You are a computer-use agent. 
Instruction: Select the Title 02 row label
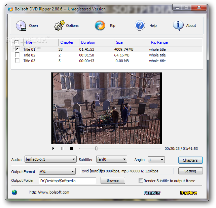pyautogui.click(x=29, y=55)
